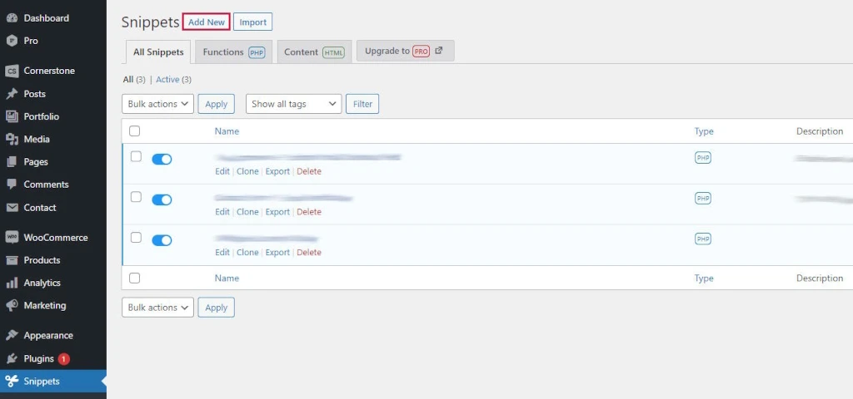Click the top Apply button
This screenshot has height=399, width=853.
(x=216, y=104)
